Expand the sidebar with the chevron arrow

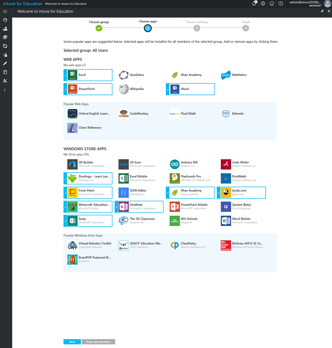click(5, 90)
